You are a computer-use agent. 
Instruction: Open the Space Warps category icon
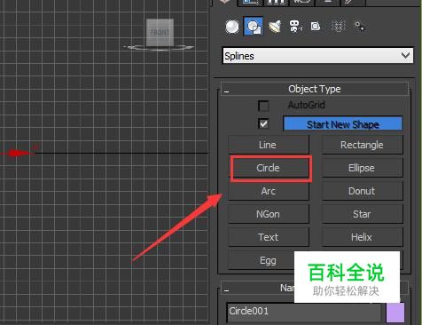(339, 27)
